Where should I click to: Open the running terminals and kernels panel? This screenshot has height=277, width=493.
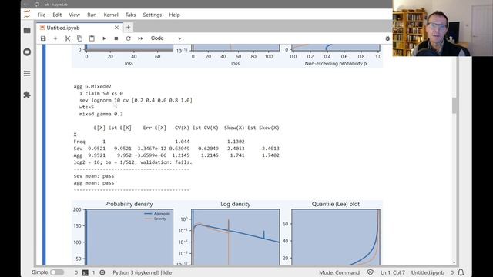coord(27,52)
